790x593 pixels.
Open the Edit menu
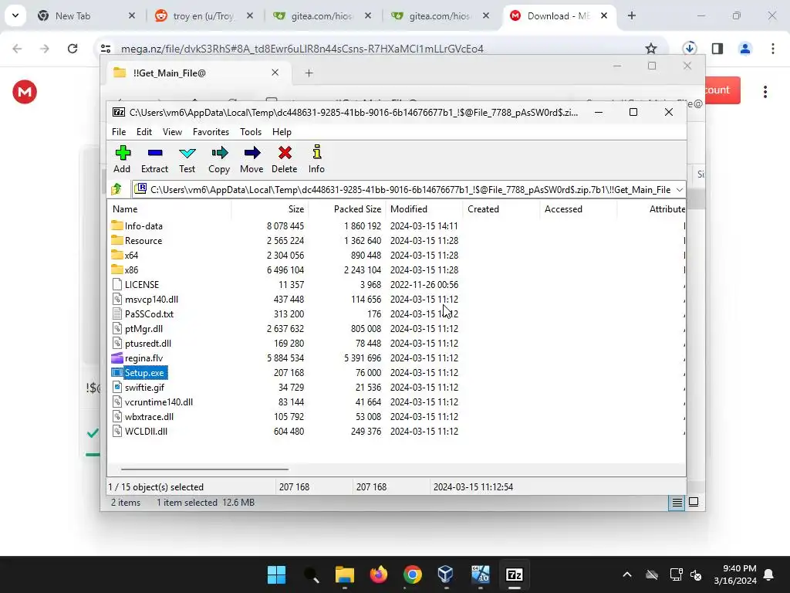coord(144,131)
